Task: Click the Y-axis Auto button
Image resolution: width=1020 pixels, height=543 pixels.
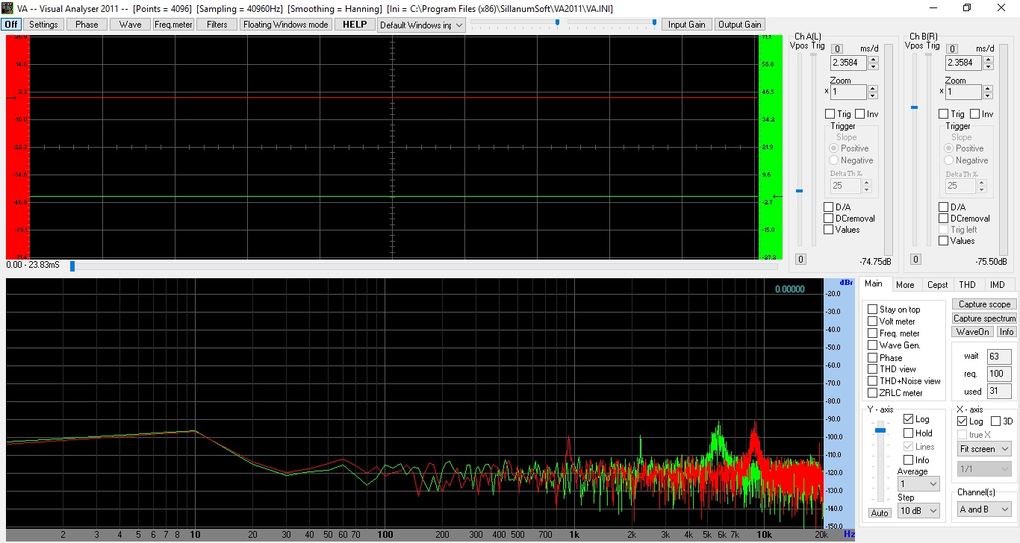Action: pos(880,513)
